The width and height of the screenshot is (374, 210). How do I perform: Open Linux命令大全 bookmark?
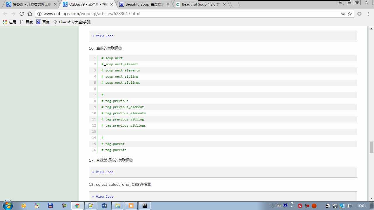click(73, 22)
